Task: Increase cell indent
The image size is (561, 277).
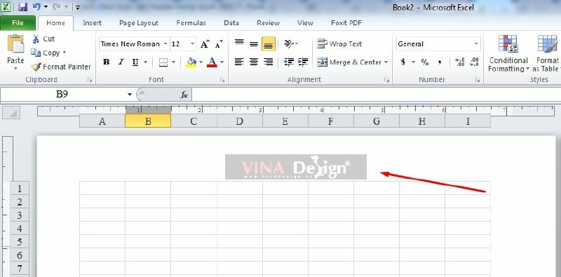Action: point(303,62)
